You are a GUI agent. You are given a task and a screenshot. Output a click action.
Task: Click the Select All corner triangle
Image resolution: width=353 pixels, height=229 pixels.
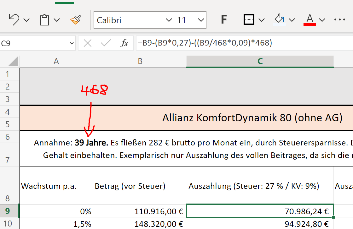[13, 62]
